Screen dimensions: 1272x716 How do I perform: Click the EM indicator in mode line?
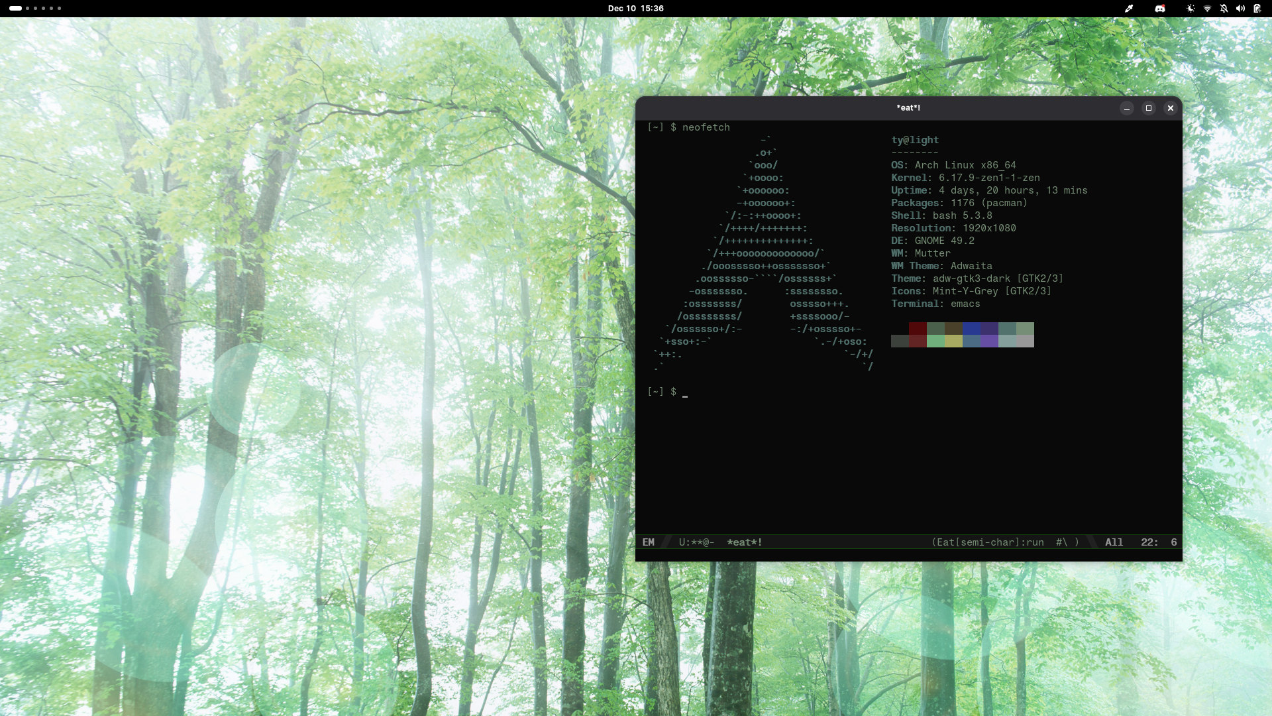pyautogui.click(x=648, y=542)
